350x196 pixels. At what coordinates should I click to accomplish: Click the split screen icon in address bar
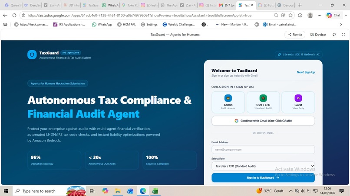point(283,15)
